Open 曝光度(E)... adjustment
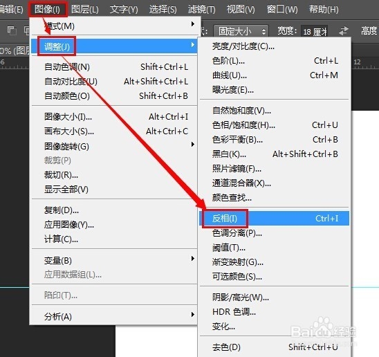The width and height of the screenshot is (379, 357). click(275, 90)
